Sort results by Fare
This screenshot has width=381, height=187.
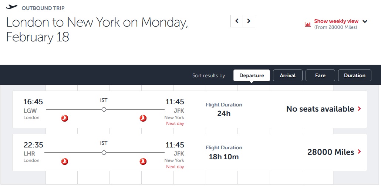coord(320,75)
